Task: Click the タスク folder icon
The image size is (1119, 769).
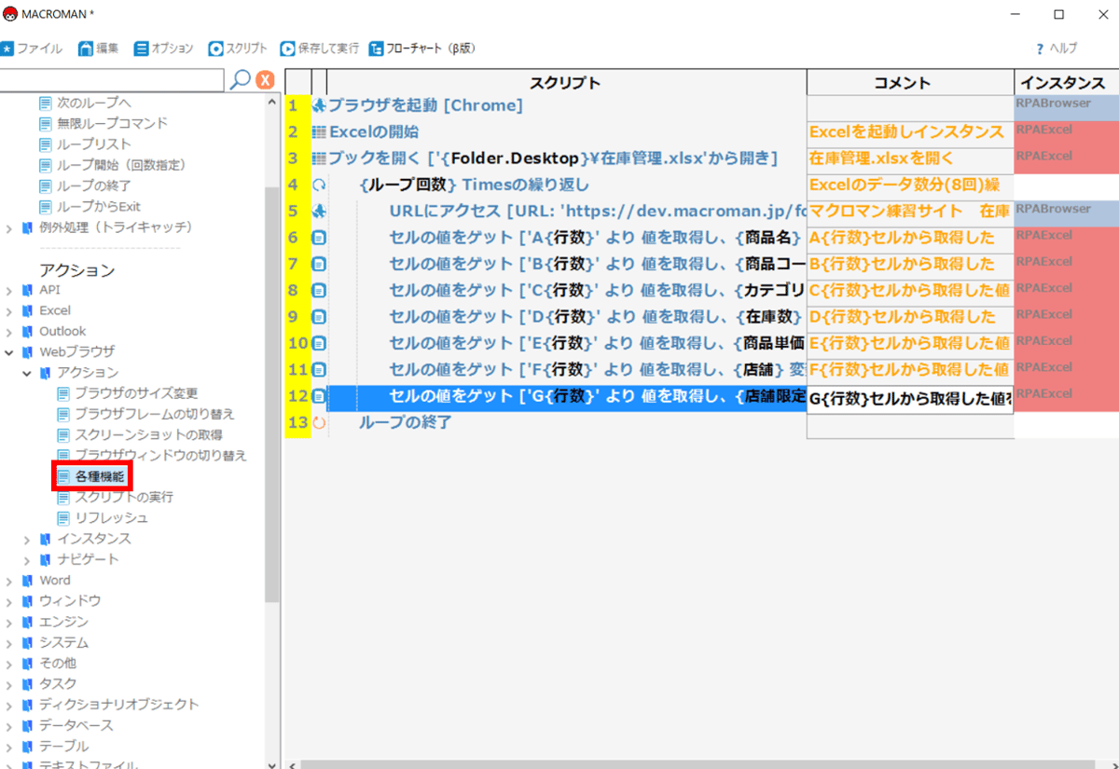Action: tap(27, 683)
